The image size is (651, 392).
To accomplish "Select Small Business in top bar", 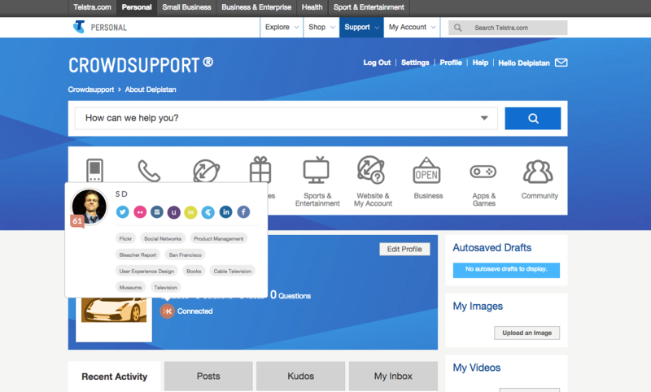I will click(186, 7).
